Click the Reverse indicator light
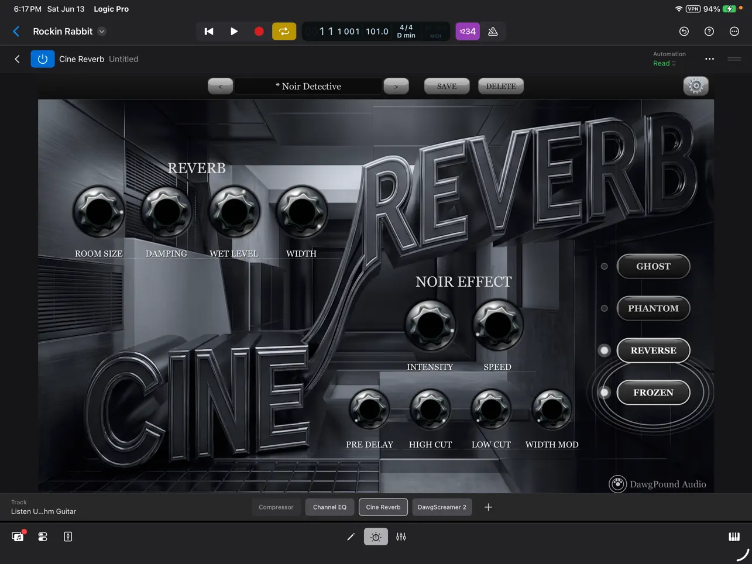Screen dimensions: 752x564 (x=605, y=350)
